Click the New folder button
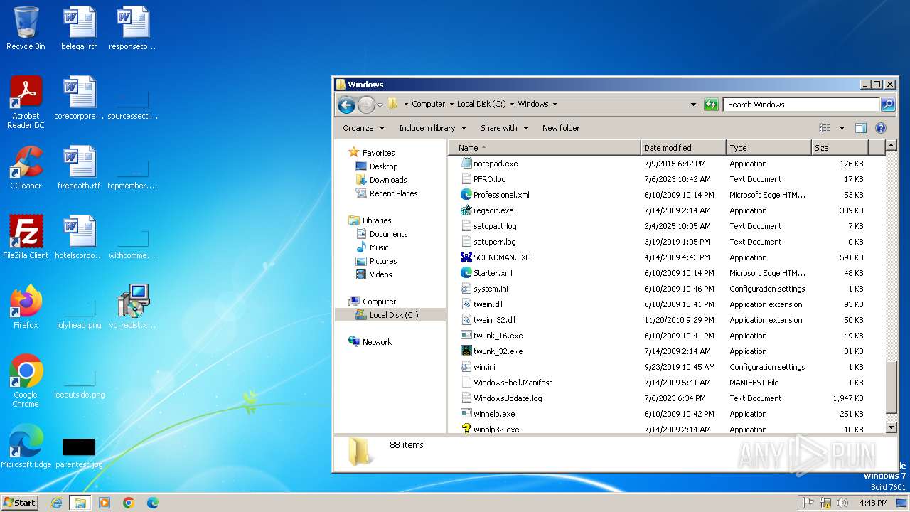Screen dimensions: 910x512 click(x=561, y=128)
